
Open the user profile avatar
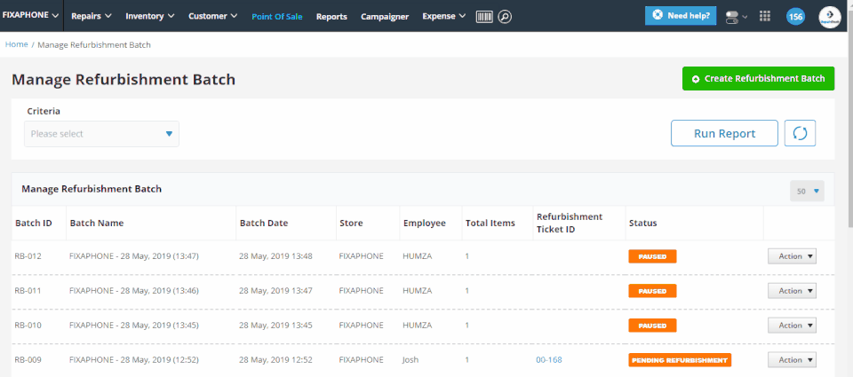(829, 16)
